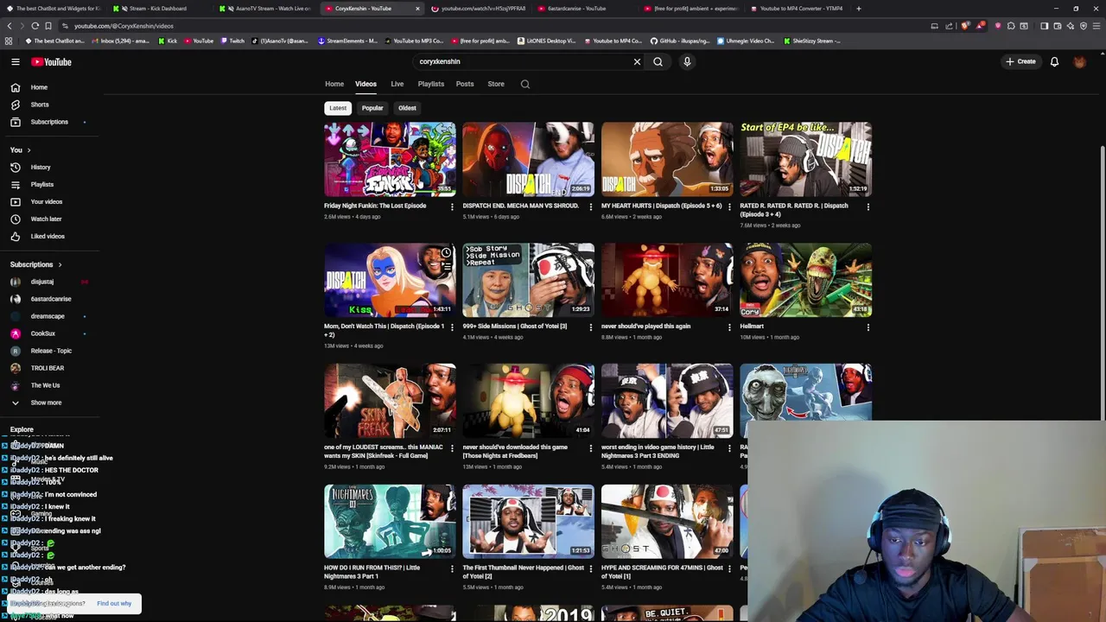Open worst ending in video game history title
The width and height of the screenshot is (1106, 622).
click(658, 451)
